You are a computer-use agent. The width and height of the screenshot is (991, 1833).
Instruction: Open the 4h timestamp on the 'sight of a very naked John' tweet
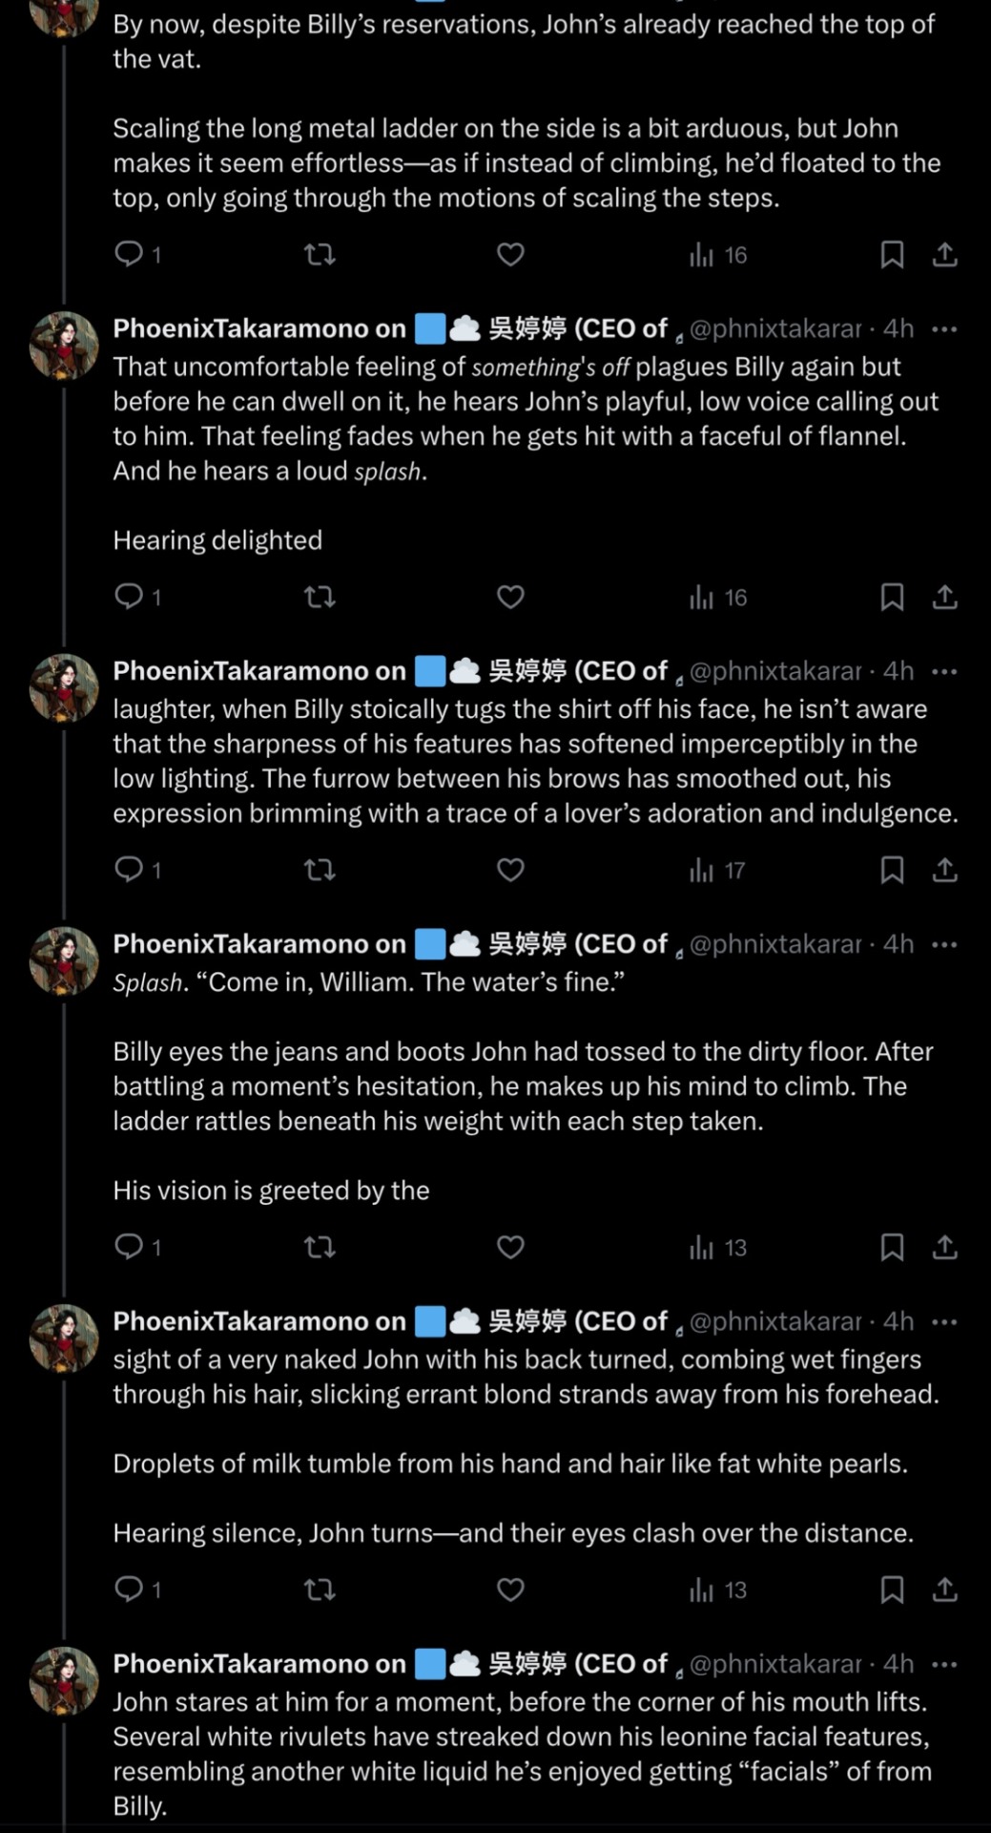pyautogui.click(x=898, y=1321)
